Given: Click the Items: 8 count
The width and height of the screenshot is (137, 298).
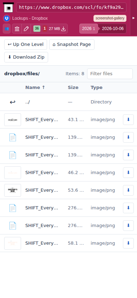Looking at the screenshot, I should coord(75,74).
